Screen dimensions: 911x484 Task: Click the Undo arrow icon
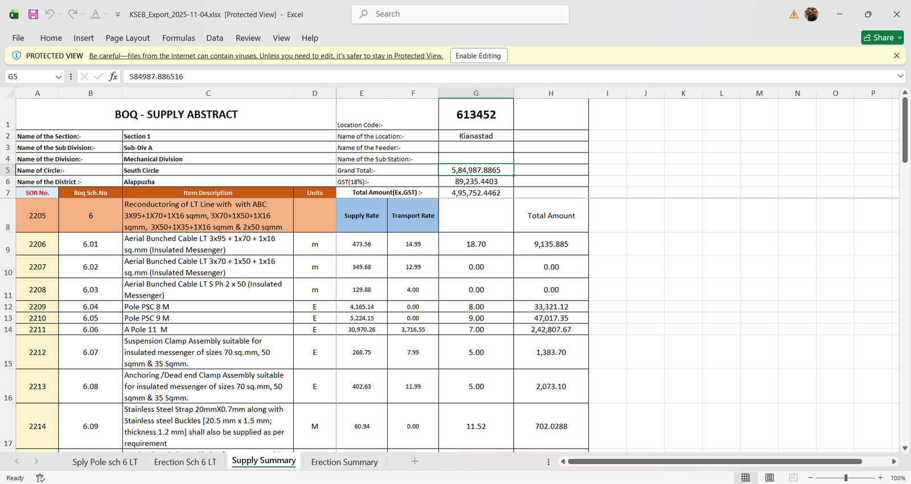point(50,14)
